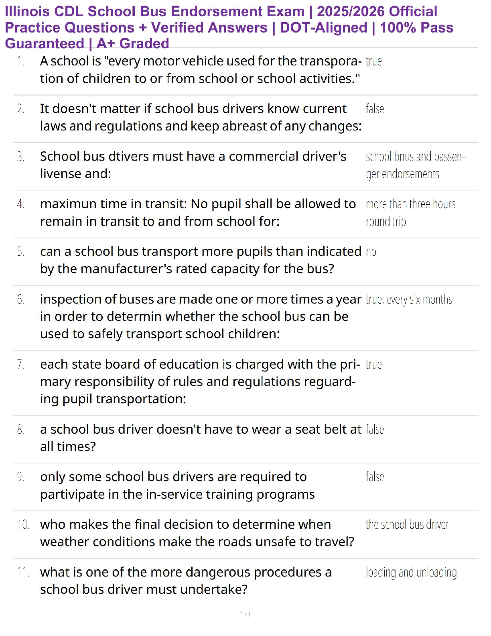Click the "school bnus and passenger endorsements" answer
Screen dimensions: 491x636
[x=415, y=165]
